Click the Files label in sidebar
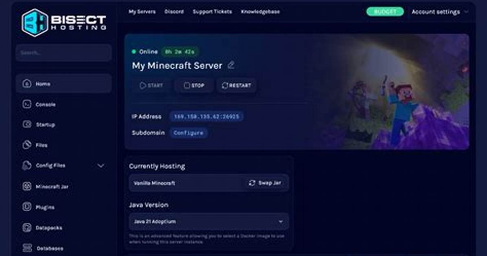This screenshot has width=487, height=256. 41,145
